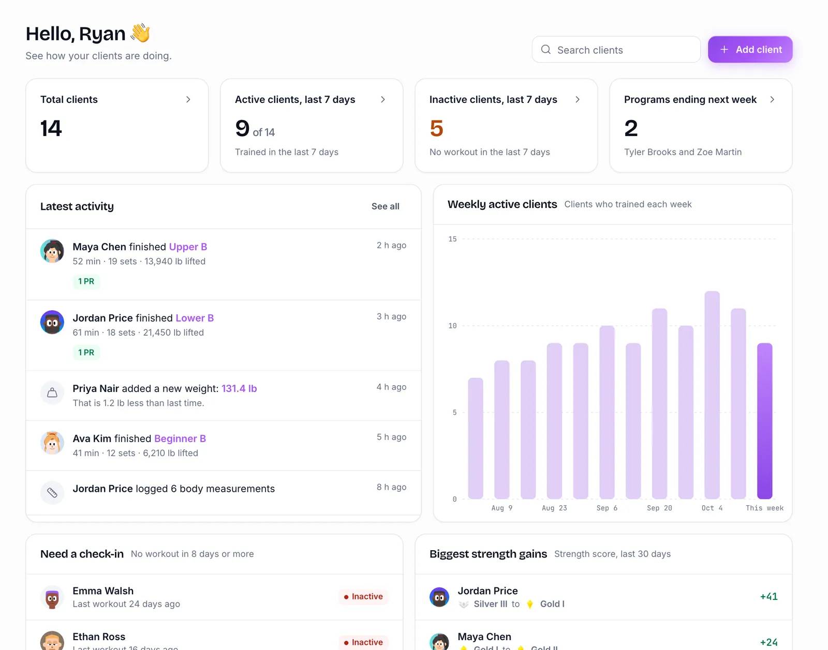
Task: Open Jordan Price's avatar beside Lower B
Action: coord(52,322)
